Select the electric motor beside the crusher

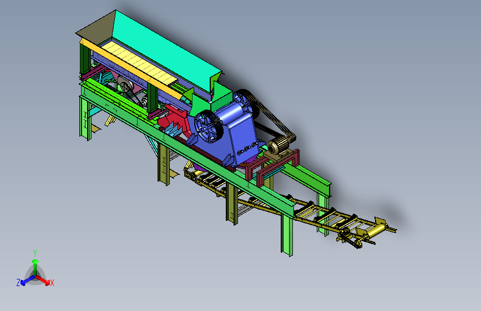pyautogui.click(x=279, y=146)
